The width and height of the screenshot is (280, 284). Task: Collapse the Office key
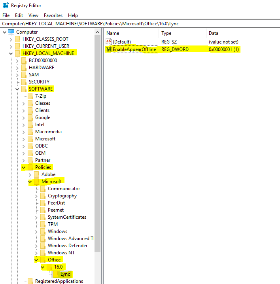36,260
